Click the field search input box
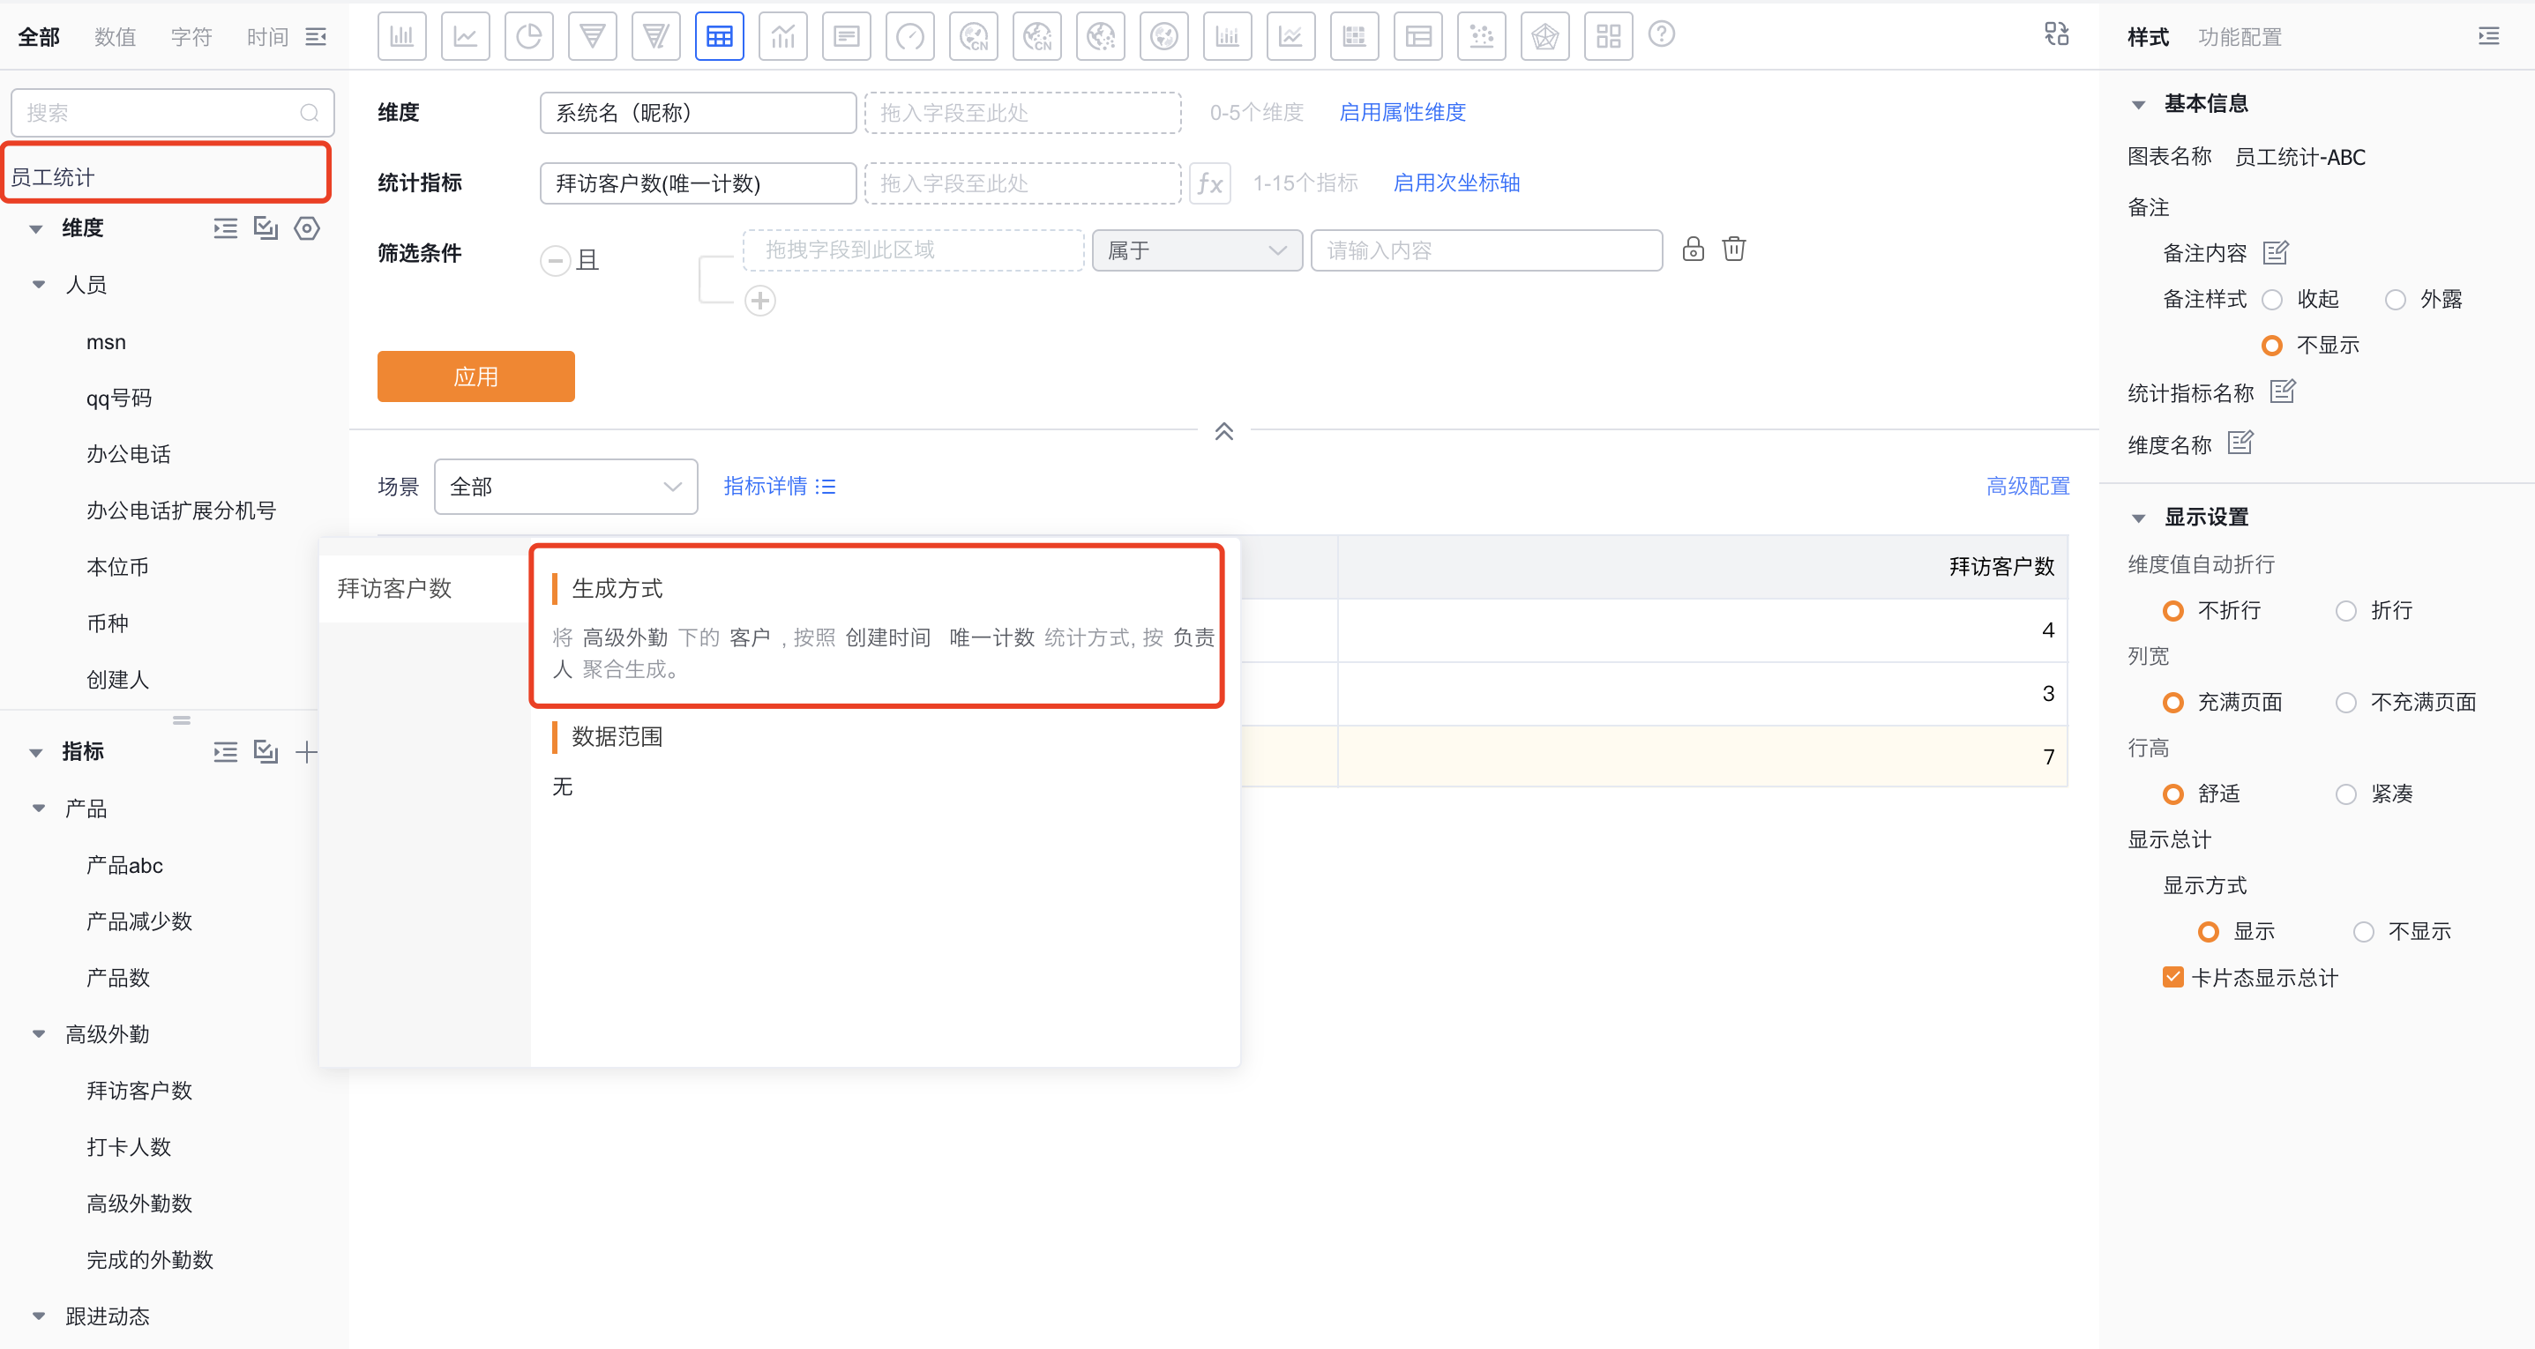 tap(158, 112)
